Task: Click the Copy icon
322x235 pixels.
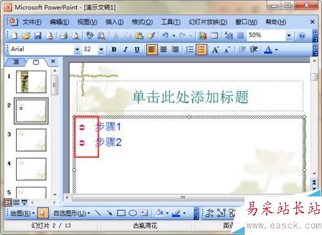Action: [x=128, y=36]
